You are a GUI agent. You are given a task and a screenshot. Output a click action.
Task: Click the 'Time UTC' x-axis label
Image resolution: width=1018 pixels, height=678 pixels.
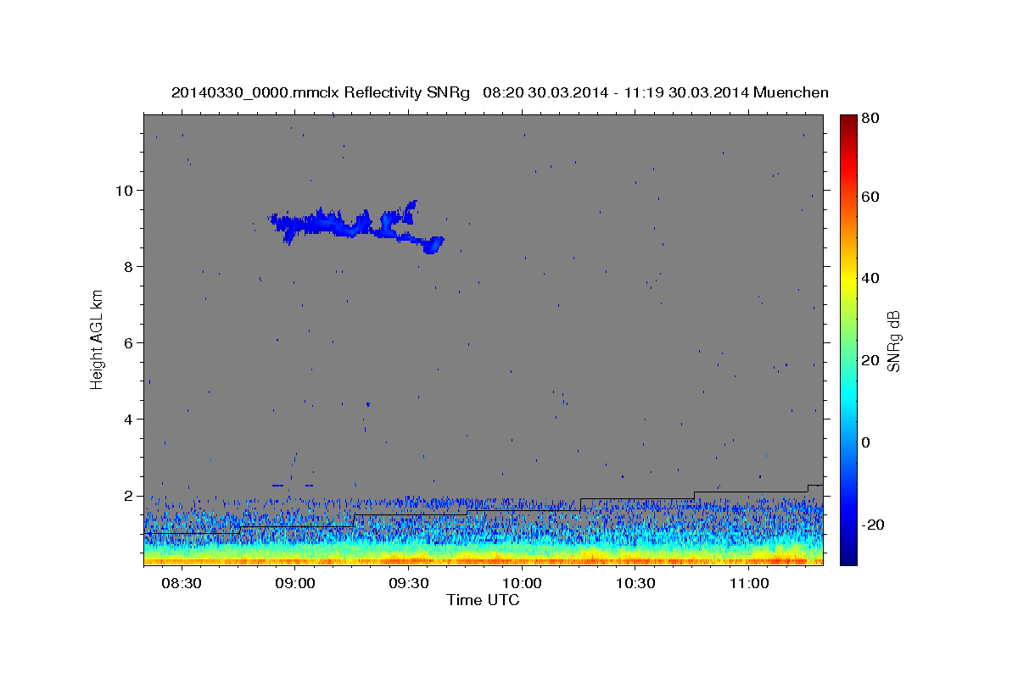click(x=483, y=600)
